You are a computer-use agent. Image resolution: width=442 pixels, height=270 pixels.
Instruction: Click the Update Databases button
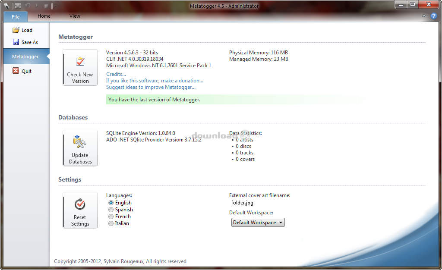80,148
